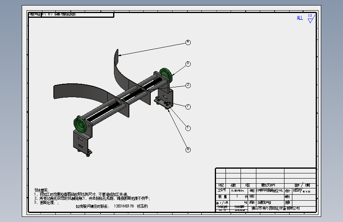343x222 pixels.
Task: Click the blue ALL annotation text
Action: pos(300,18)
